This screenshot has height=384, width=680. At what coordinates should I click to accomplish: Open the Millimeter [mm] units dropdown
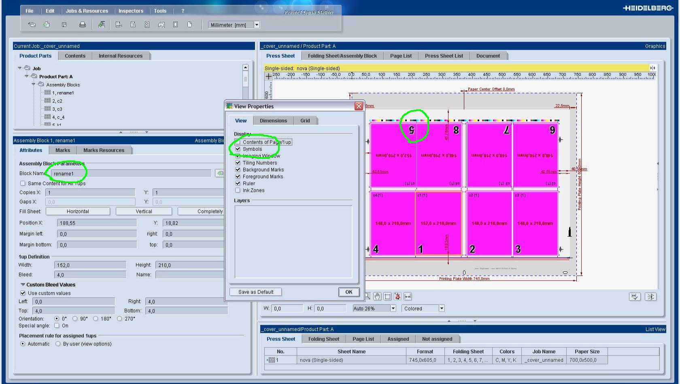point(257,25)
